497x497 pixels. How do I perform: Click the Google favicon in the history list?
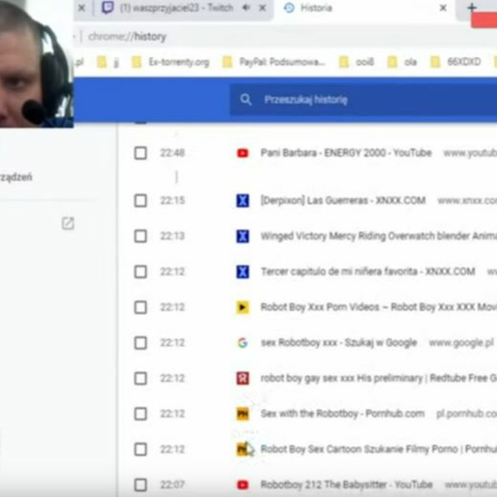243,343
